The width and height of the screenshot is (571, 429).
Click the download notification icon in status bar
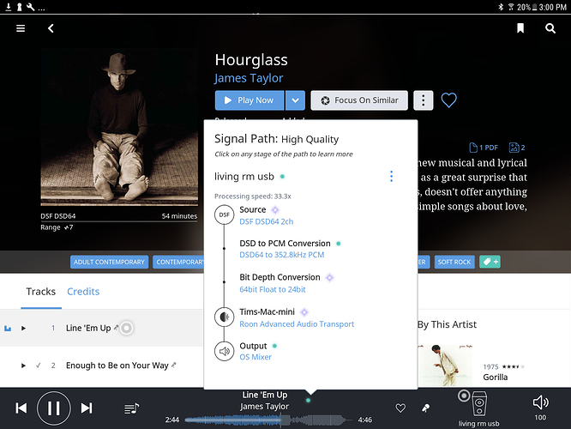click(9, 7)
